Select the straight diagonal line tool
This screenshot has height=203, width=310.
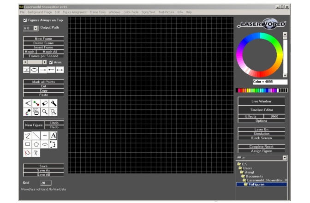[x=36, y=136]
